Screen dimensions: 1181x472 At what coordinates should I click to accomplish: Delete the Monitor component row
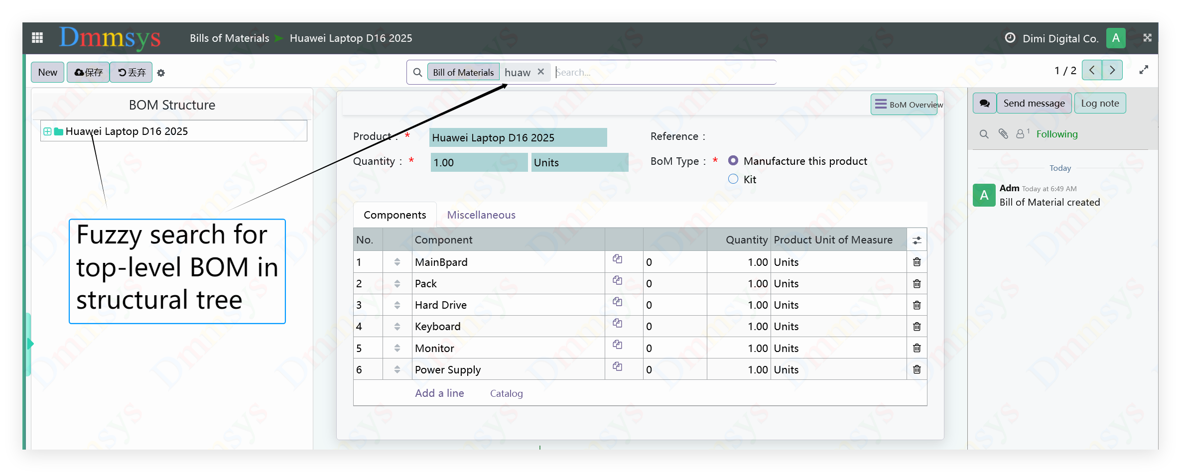point(917,348)
